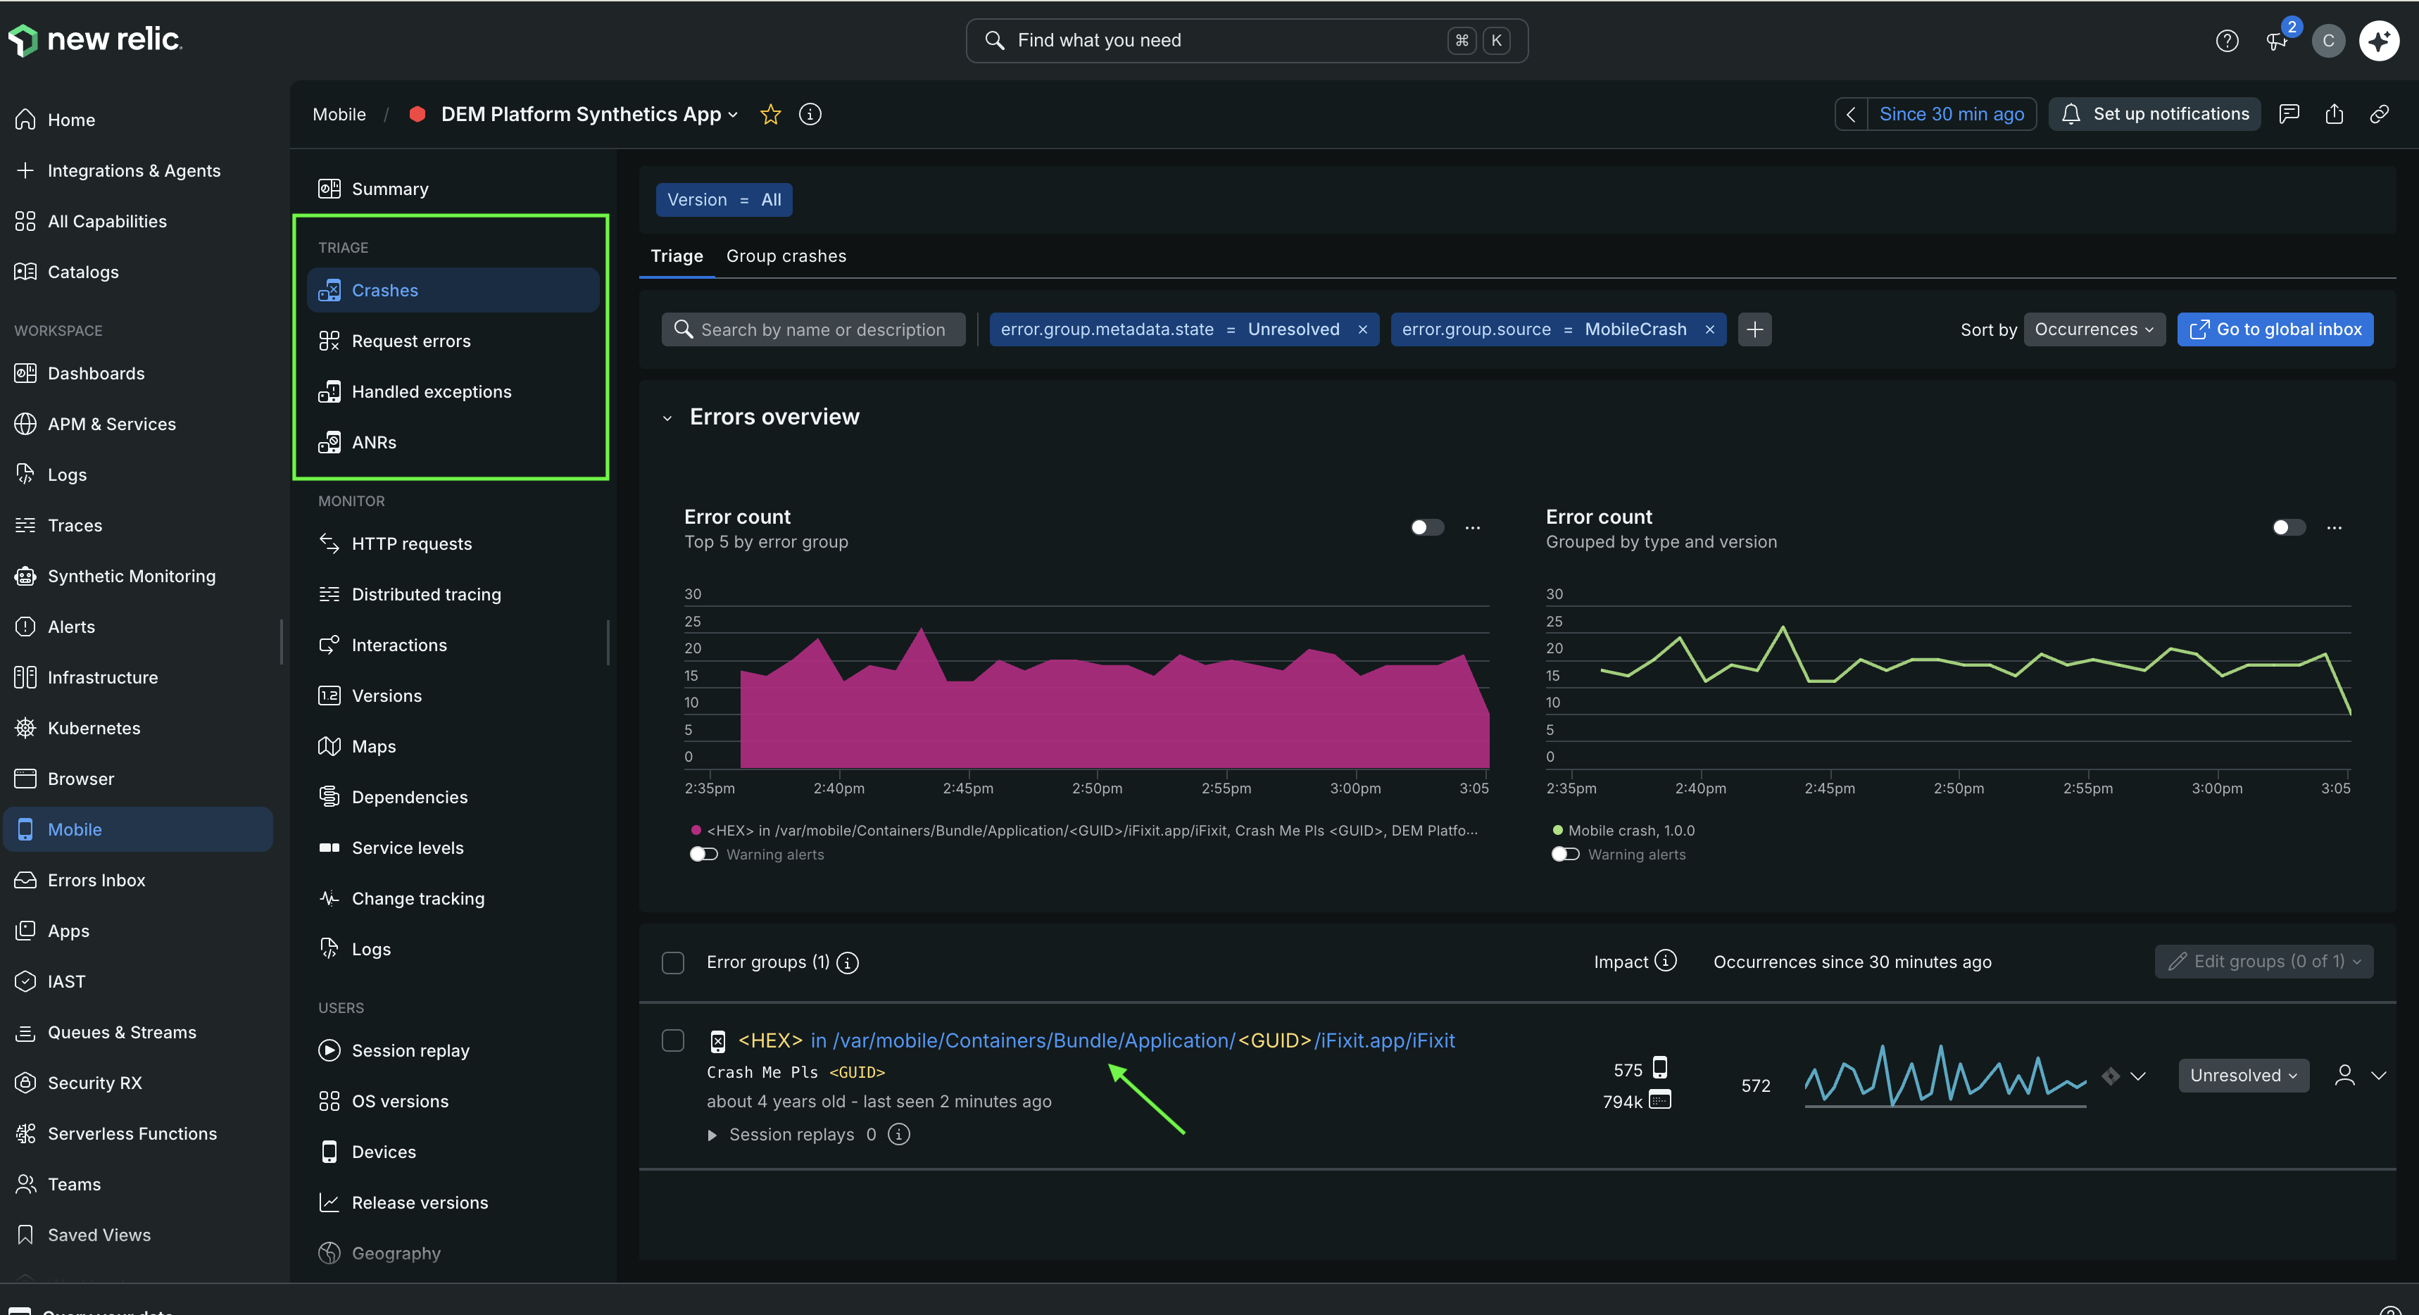This screenshot has height=1315, width=2419.
Task: Open ANRs in the Triage menu
Action: [x=453, y=443]
